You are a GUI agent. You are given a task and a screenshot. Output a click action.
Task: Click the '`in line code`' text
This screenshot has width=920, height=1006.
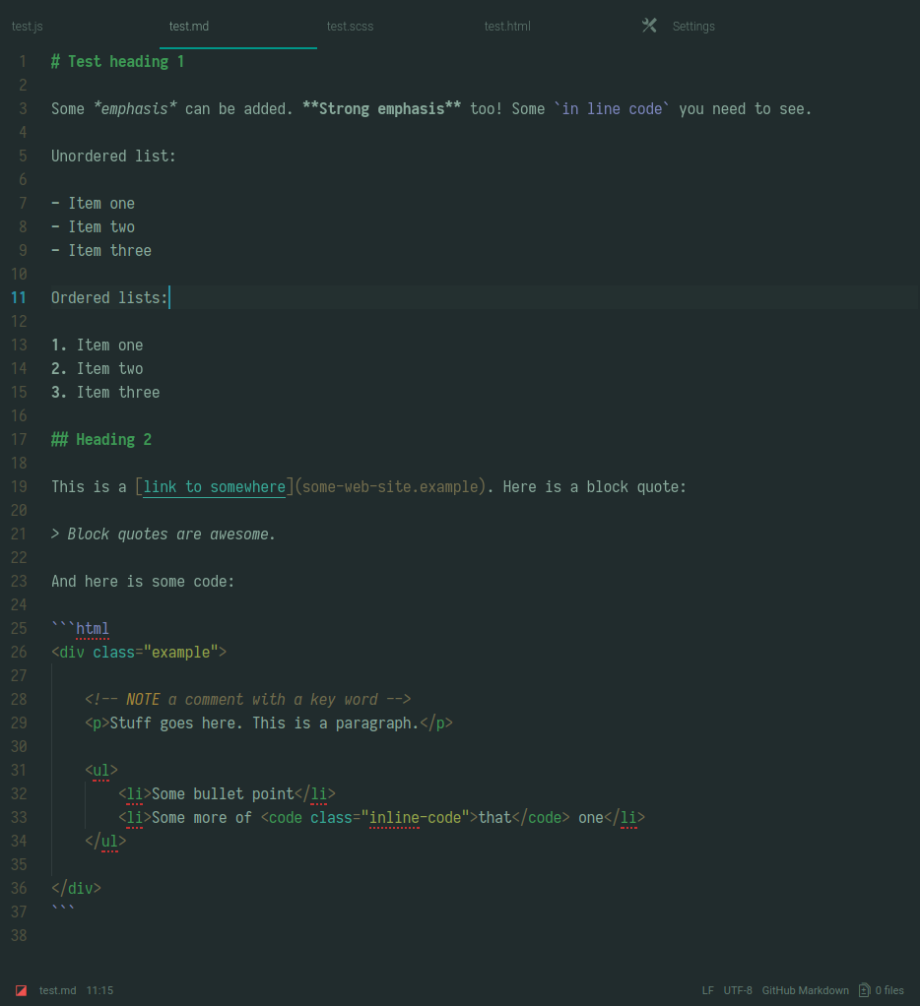[612, 109]
